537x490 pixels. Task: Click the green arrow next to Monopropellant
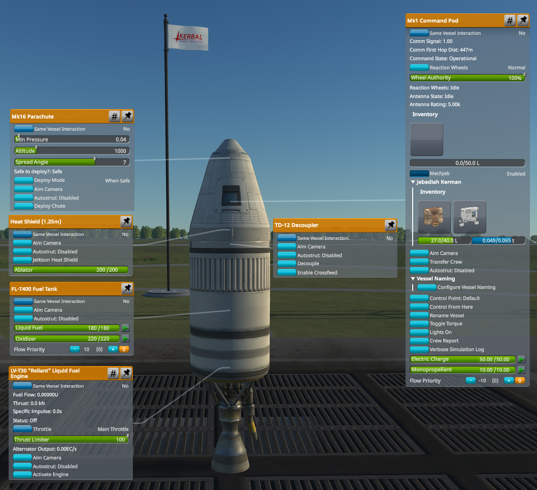point(521,370)
